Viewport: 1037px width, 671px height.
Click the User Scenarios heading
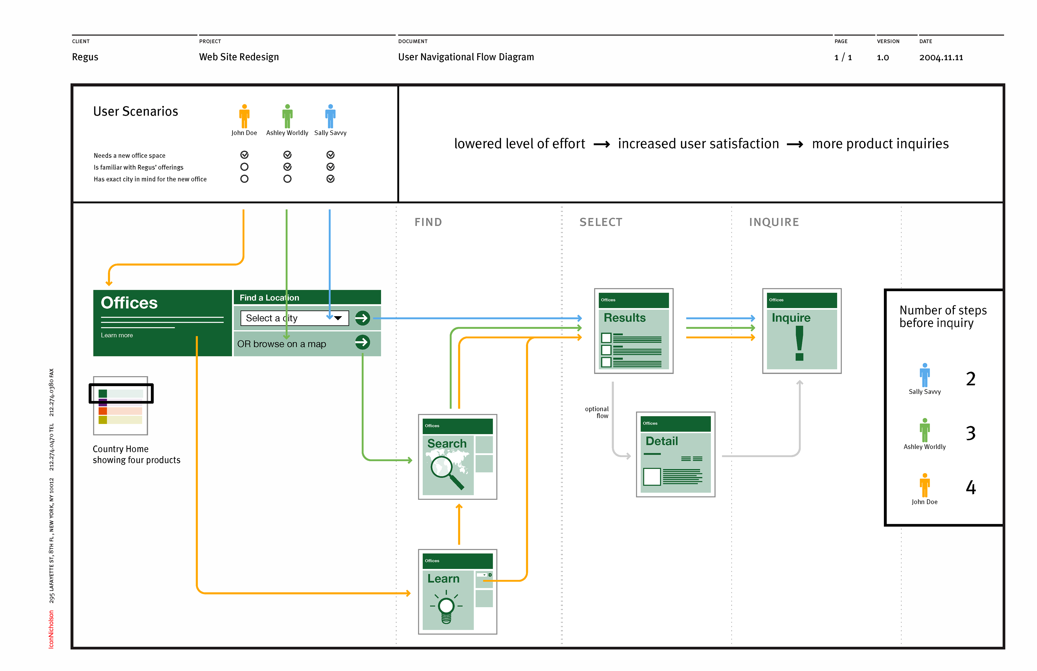[136, 112]
